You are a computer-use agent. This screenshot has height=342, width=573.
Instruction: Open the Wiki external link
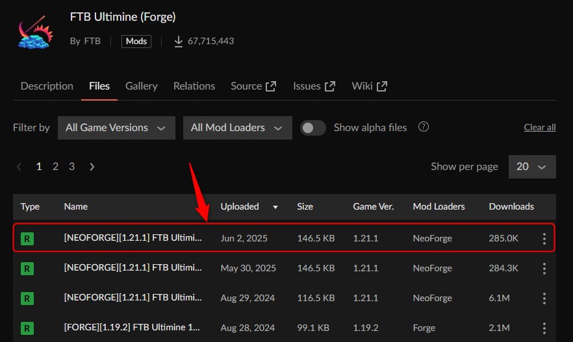(x=370, y=86)
